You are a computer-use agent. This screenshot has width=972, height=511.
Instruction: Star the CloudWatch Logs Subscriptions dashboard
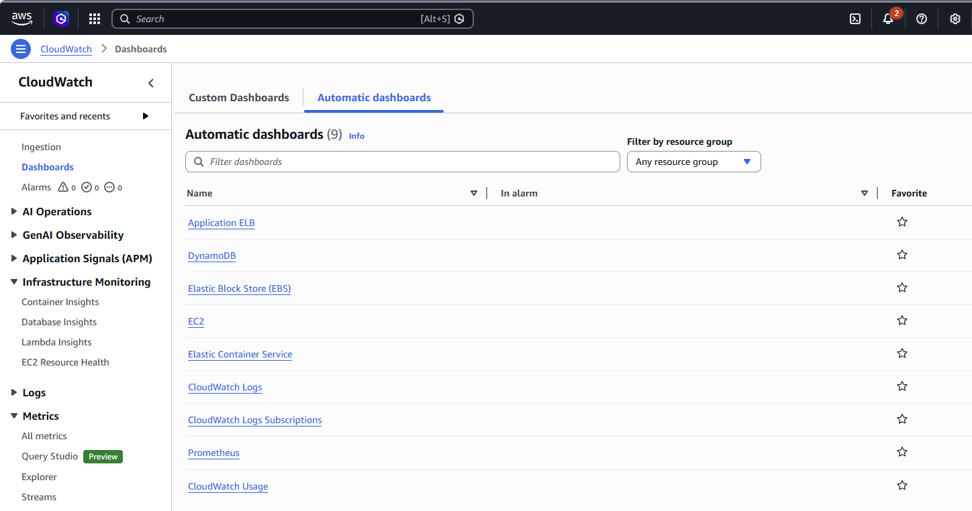click(902, 419)
